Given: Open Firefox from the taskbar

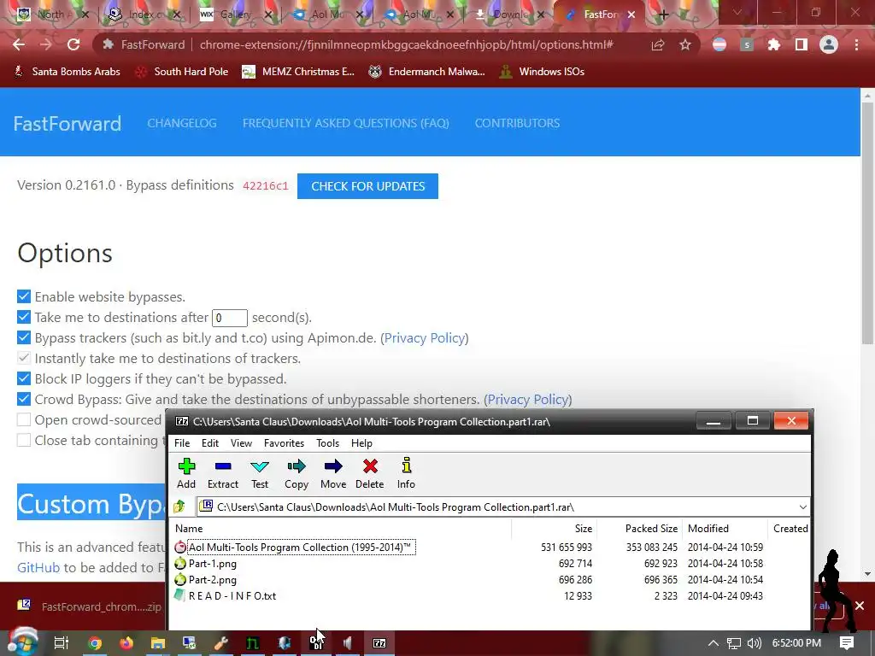Looking at the screenshot, I should [x=126, y=643].
